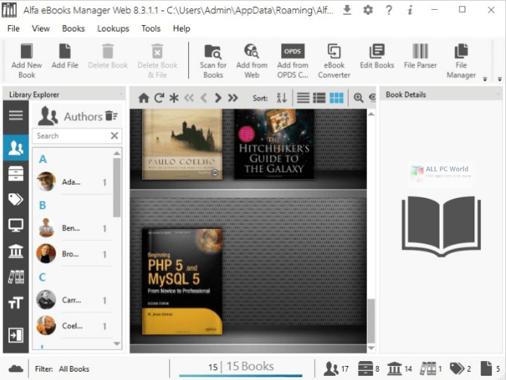Click tags count 2 in status bar
This screenshot has height=380, width=506.
[x=460, y=368]
